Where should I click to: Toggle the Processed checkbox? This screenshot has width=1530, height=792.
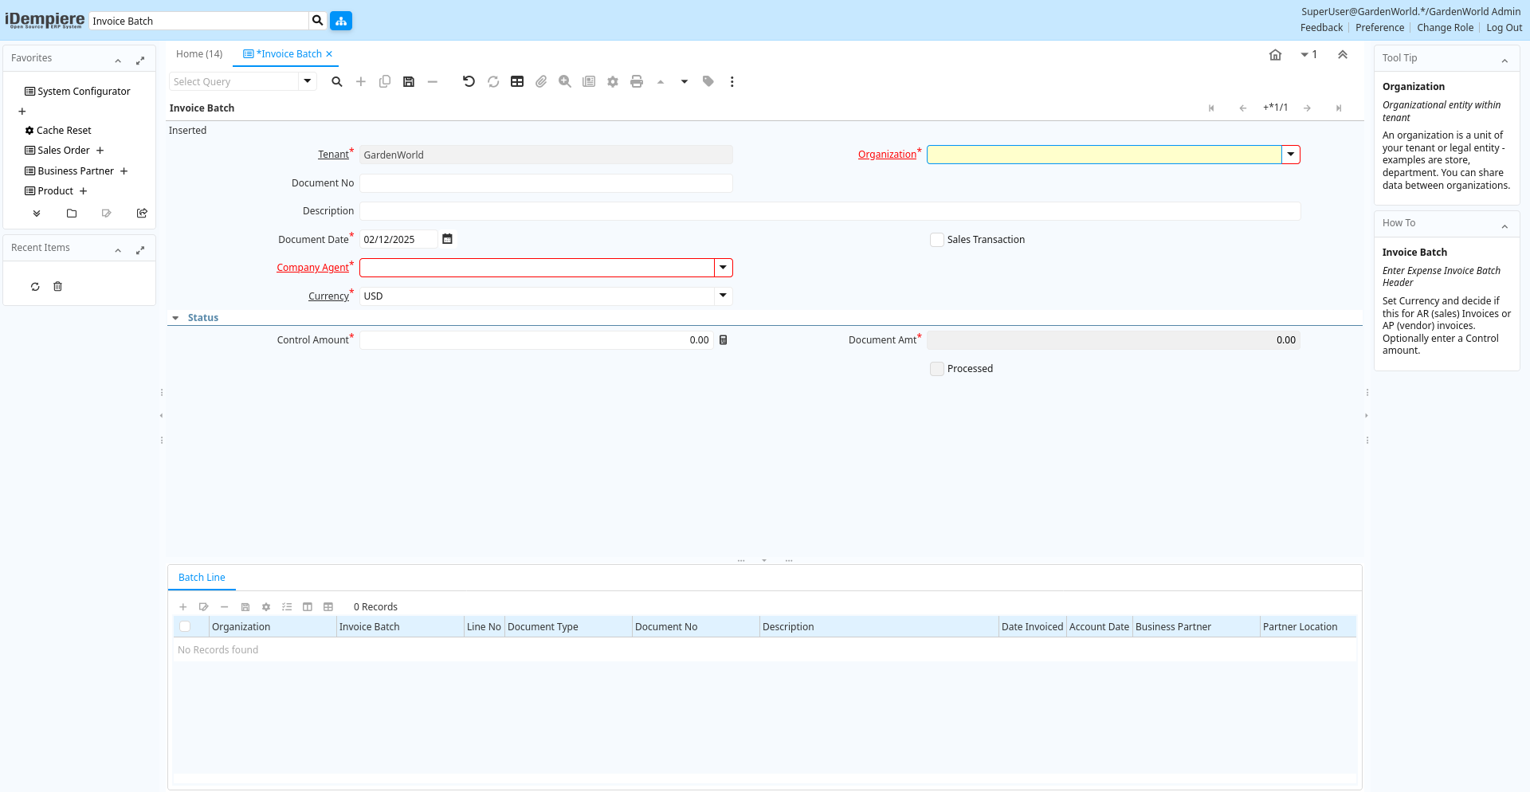[937, 369]
